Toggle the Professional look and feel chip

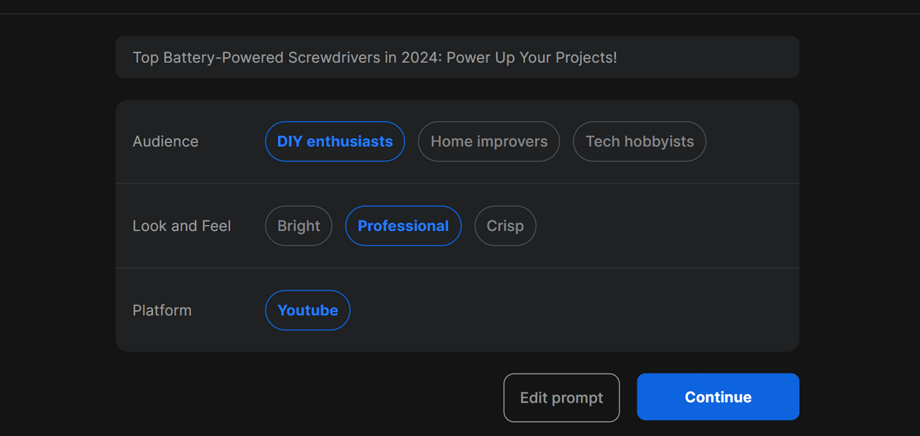point(403,226)
